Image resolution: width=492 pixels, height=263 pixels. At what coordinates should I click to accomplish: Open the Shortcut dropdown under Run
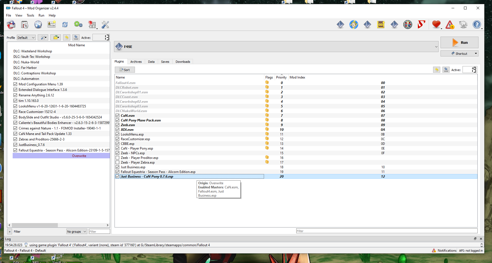[x=459, y=54]
